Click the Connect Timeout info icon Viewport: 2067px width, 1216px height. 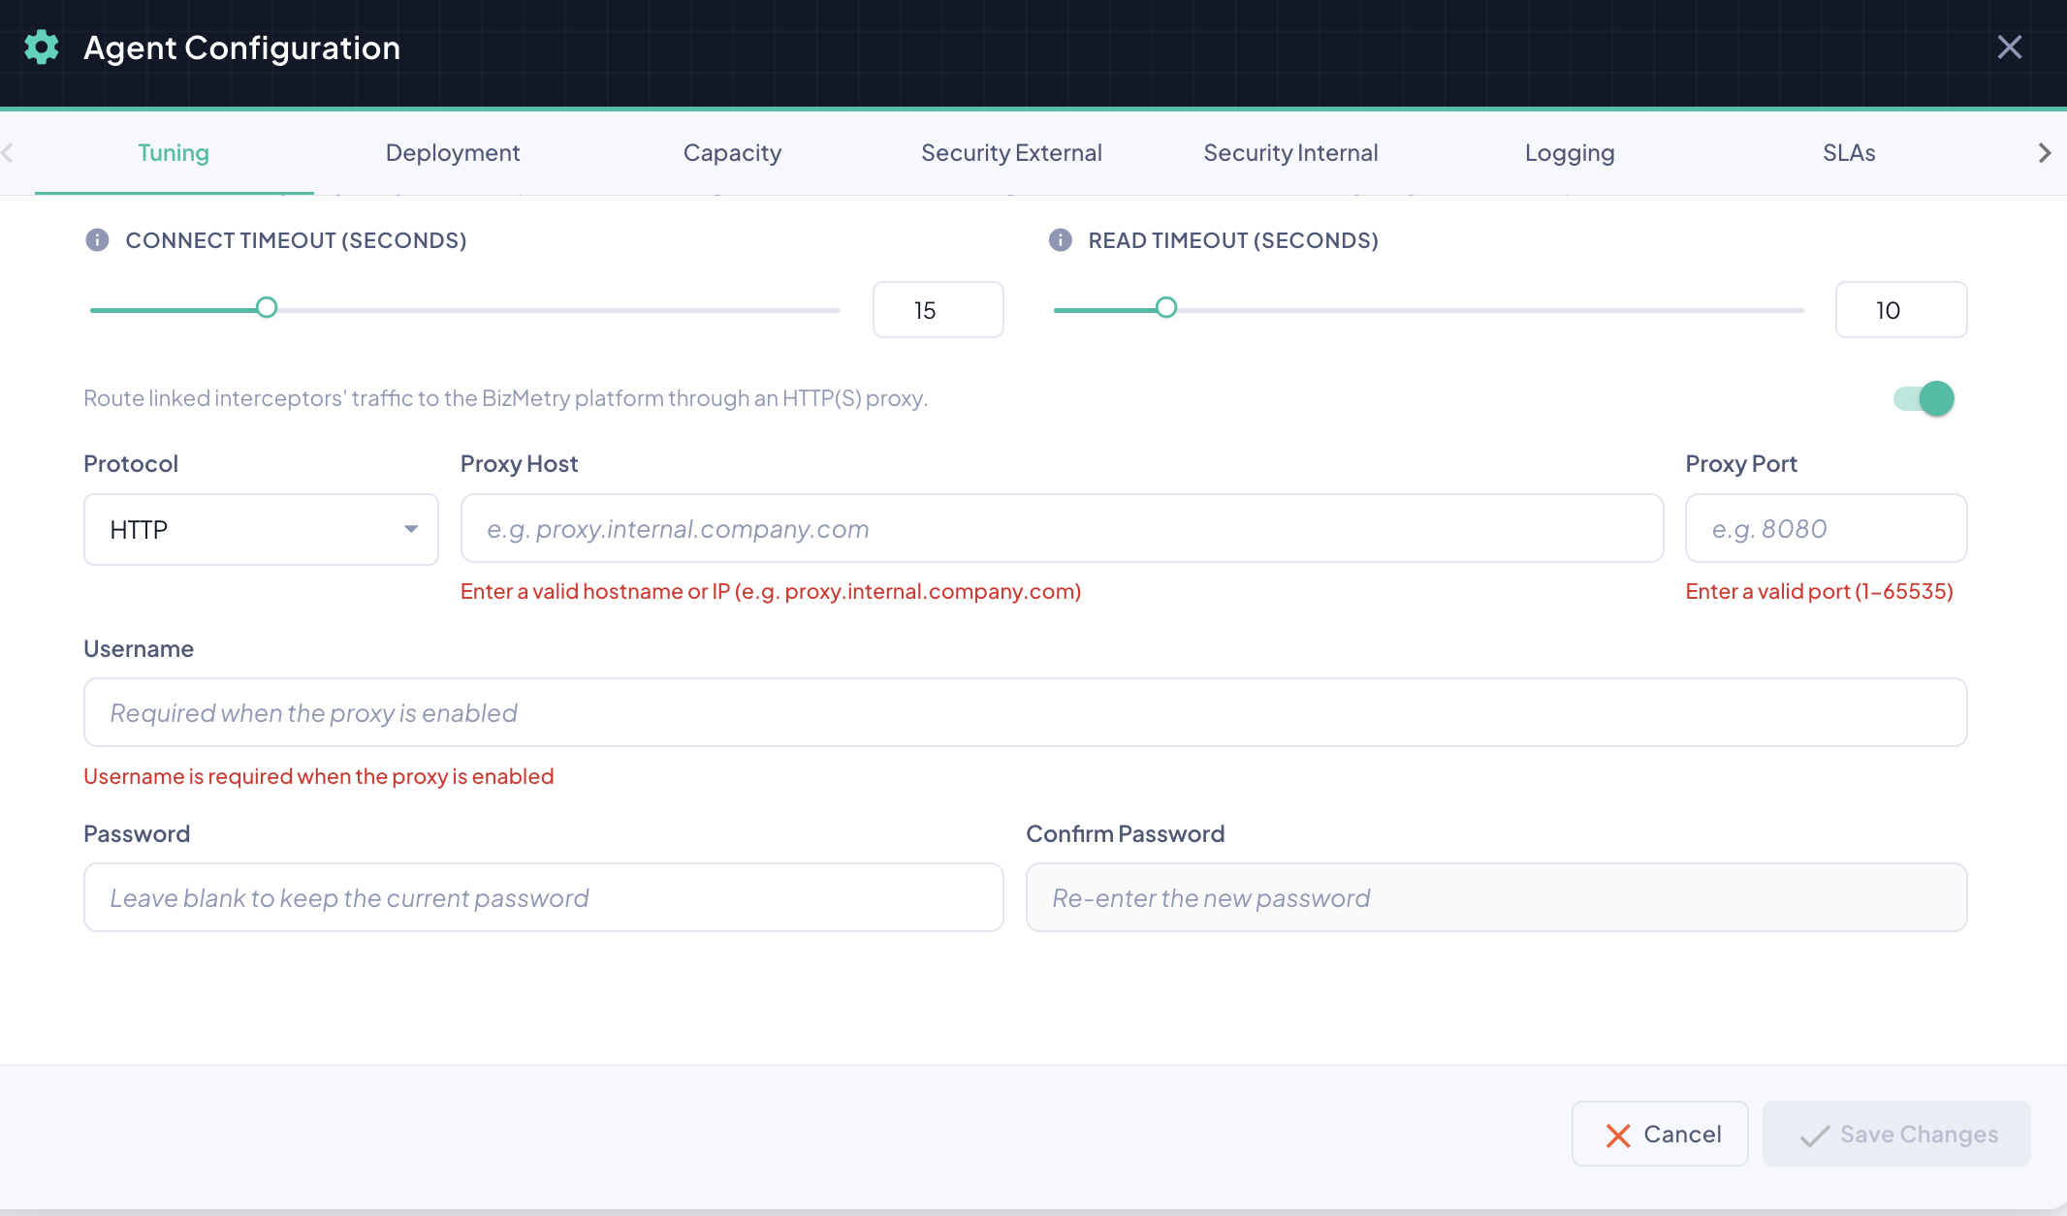point(97,240)
